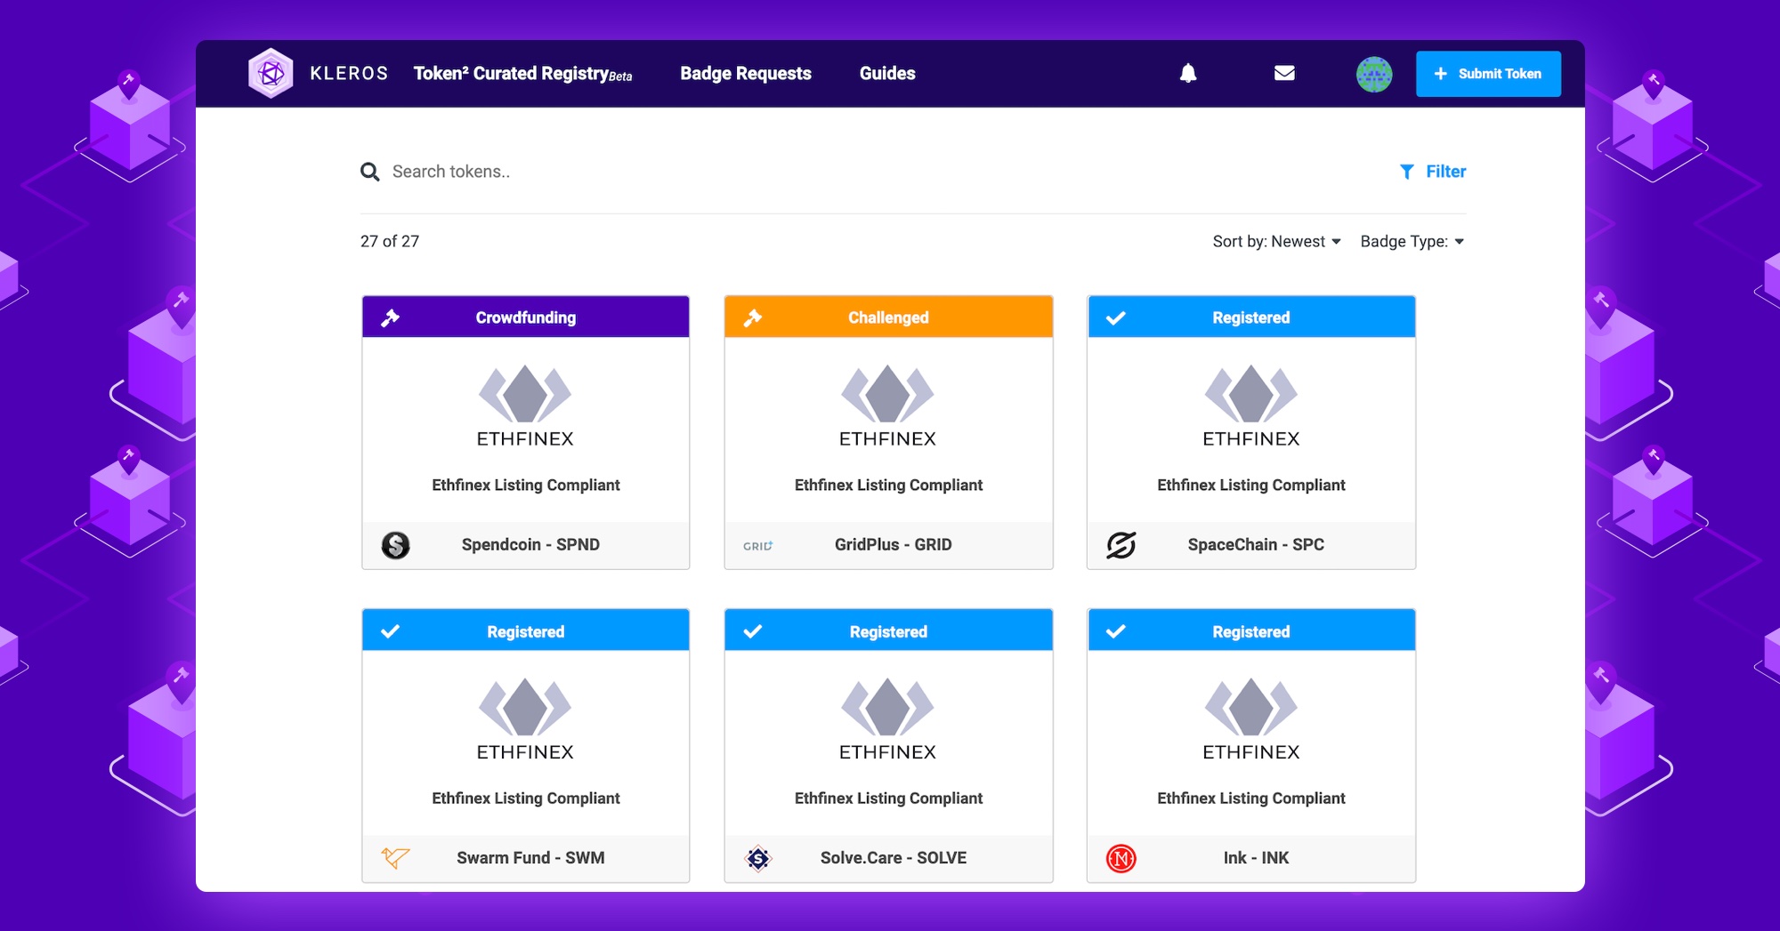This screenshot has height=931, width=1780.
Task: Open messages via the envelope icon
Action: tap(1284, 74)
